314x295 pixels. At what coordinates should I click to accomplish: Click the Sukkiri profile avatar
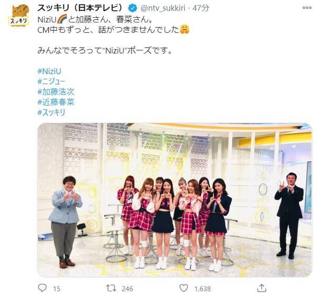point(19,16)
